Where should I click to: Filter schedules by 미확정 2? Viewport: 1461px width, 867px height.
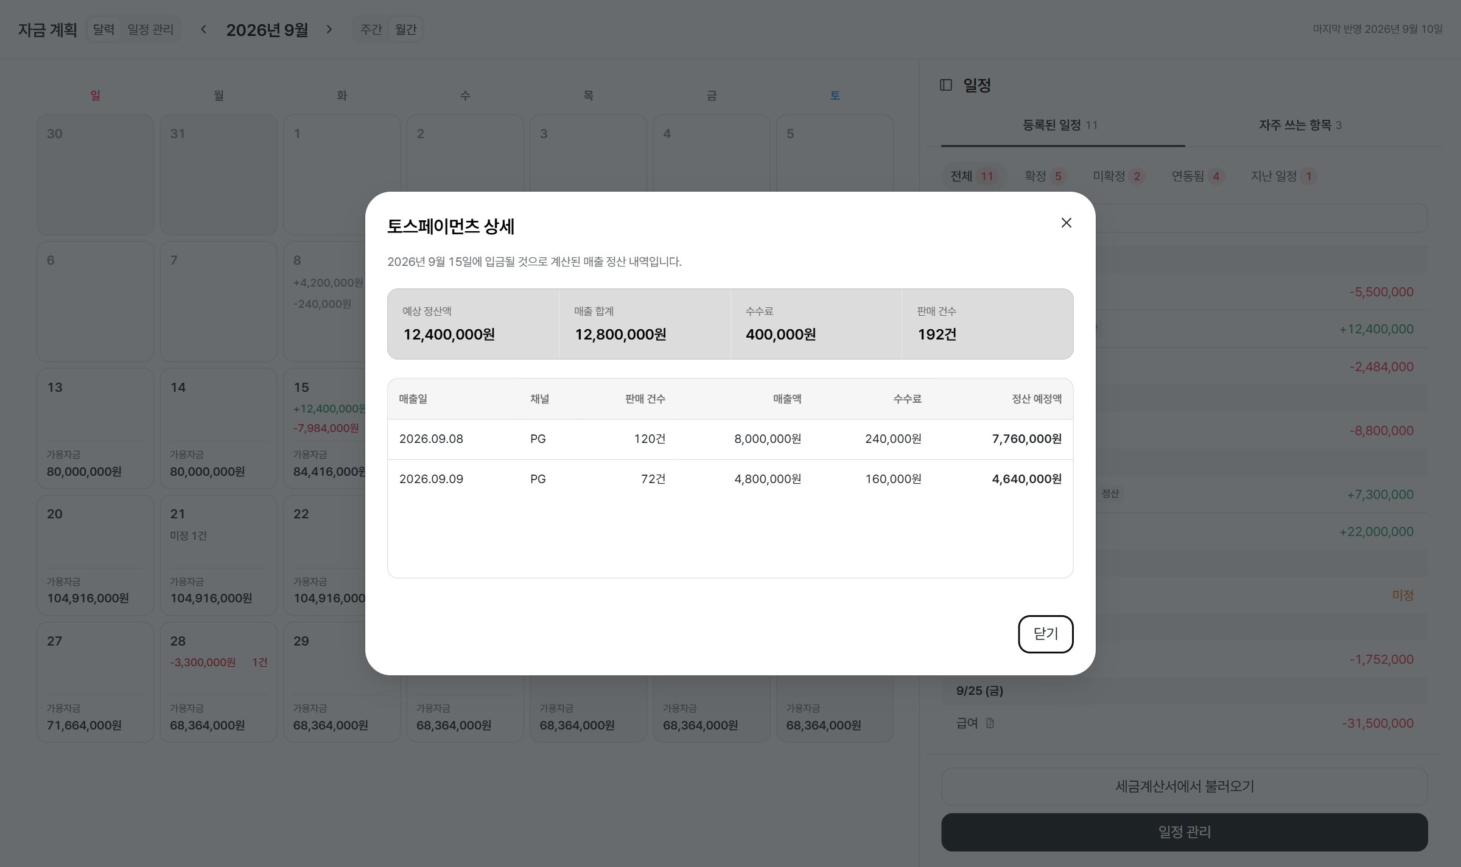1118,176
